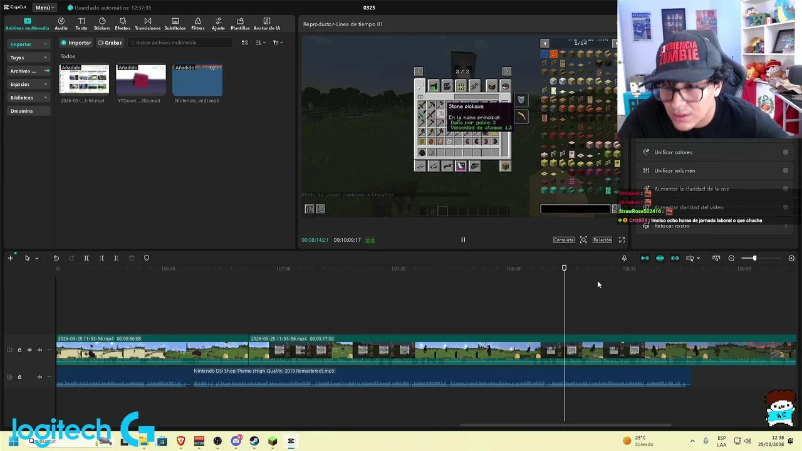Select the timeline pointer tool

[27, 258]
